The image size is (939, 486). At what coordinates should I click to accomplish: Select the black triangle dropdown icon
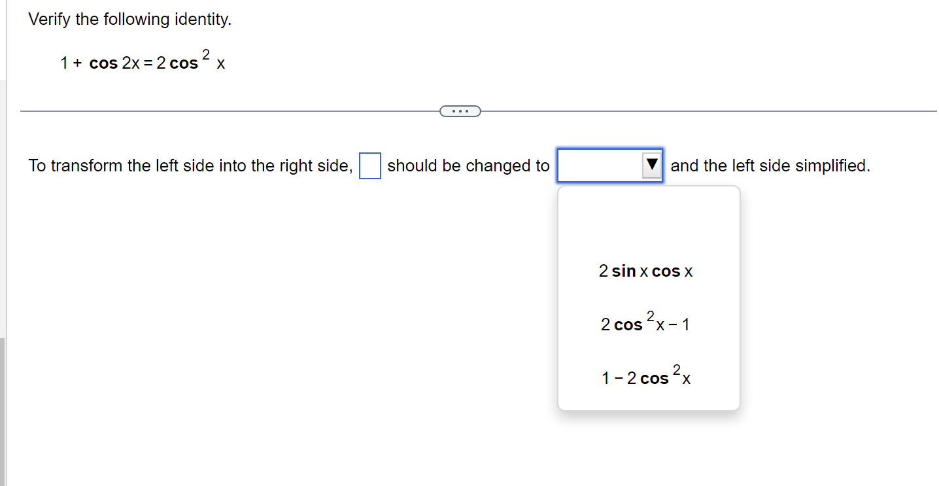(x=651, y=165)
